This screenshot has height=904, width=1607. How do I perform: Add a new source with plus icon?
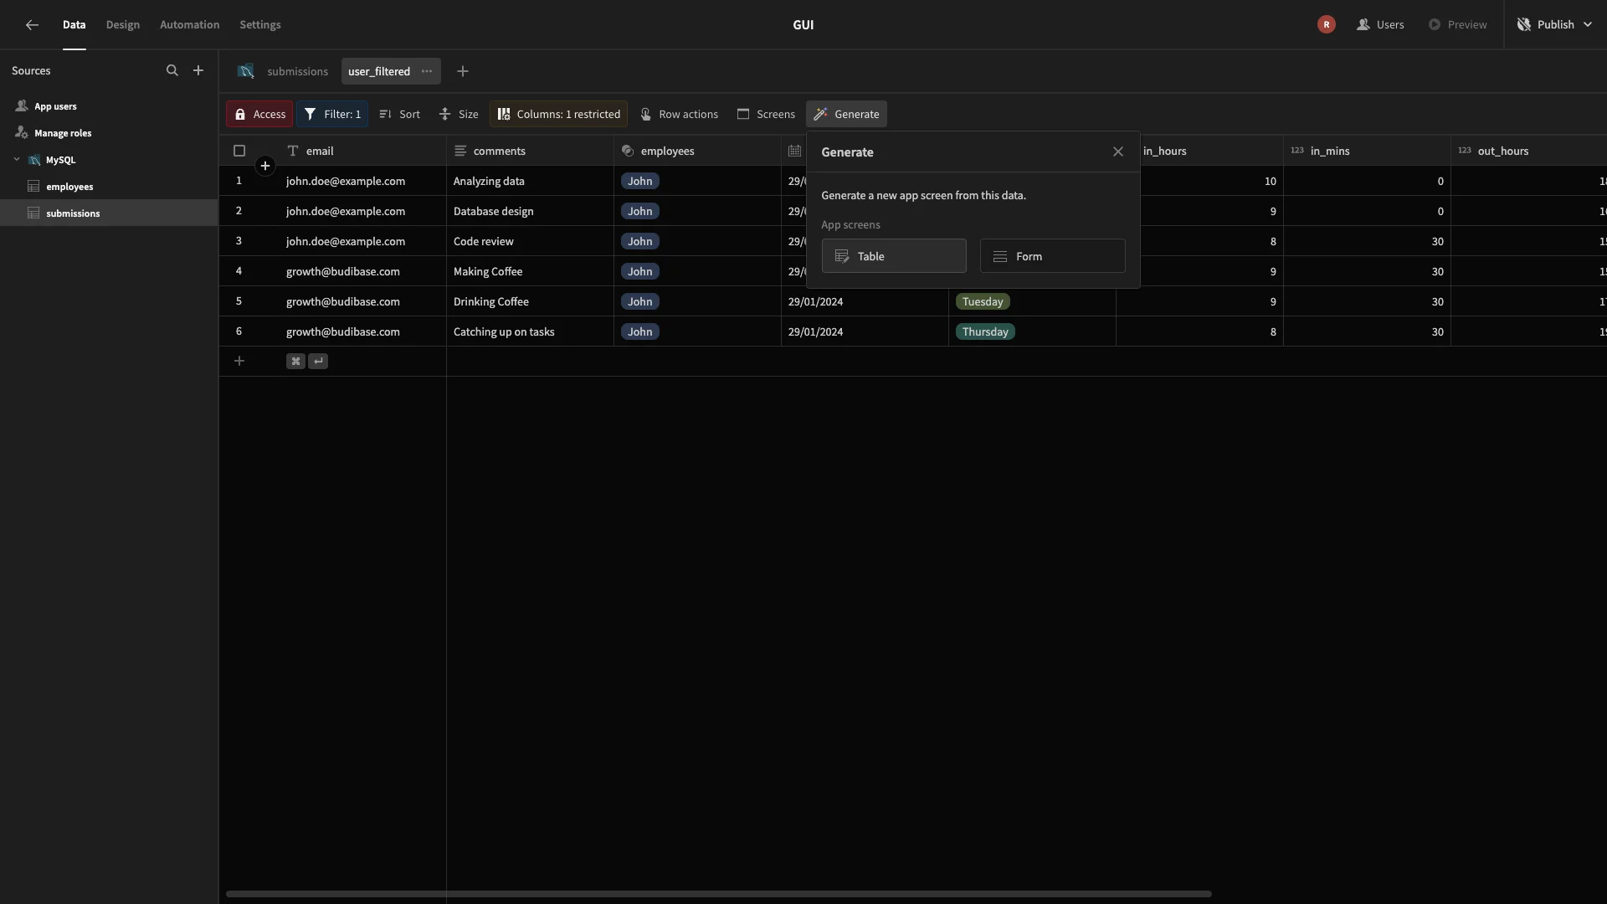click(198, 71)
